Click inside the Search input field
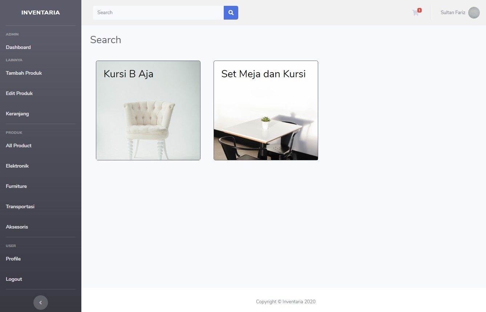 [158, 12]
